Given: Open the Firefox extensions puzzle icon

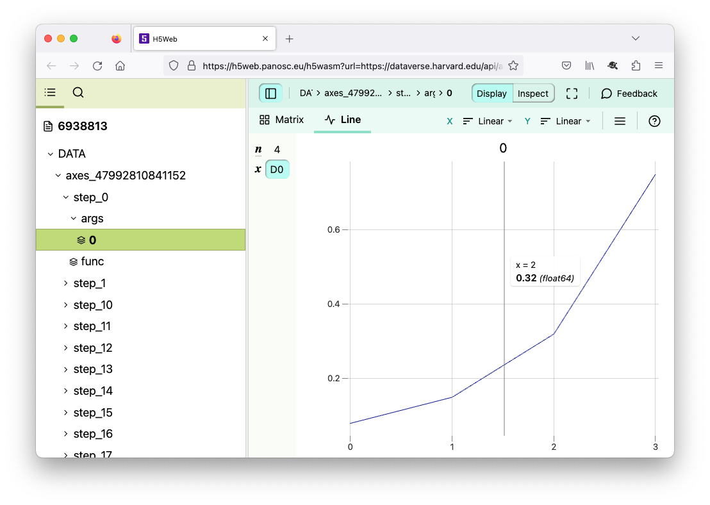Looking at the screenshot, I should click(636, 65).
